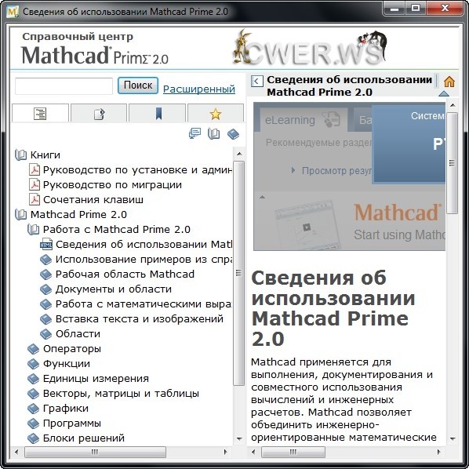
Task: Click the topic pane vertical scrollbar thumb
Action: pyautogui.click(x=453, y=163)
